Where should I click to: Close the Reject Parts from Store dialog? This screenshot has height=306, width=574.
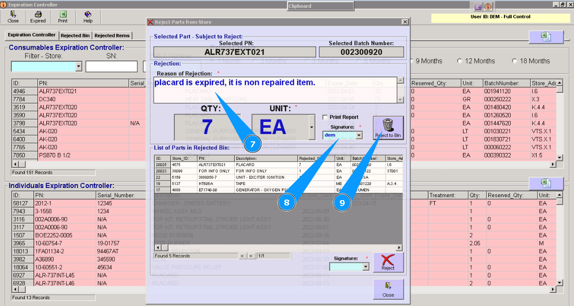(x=405, y=22)
